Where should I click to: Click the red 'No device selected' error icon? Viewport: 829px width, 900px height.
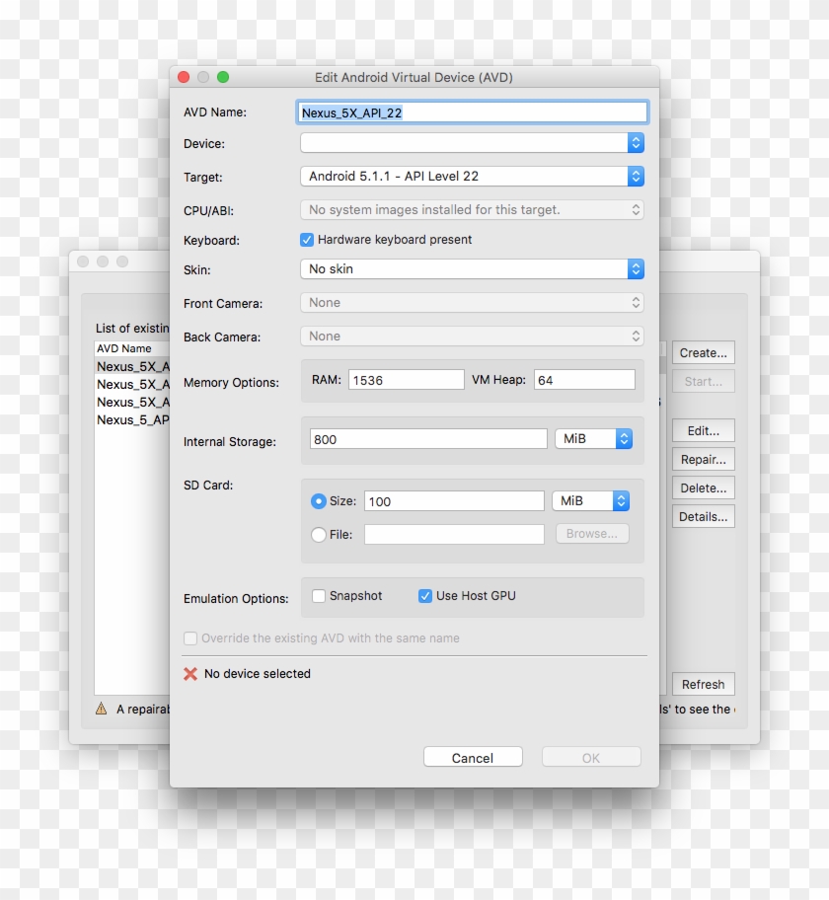tap(191, 673)
